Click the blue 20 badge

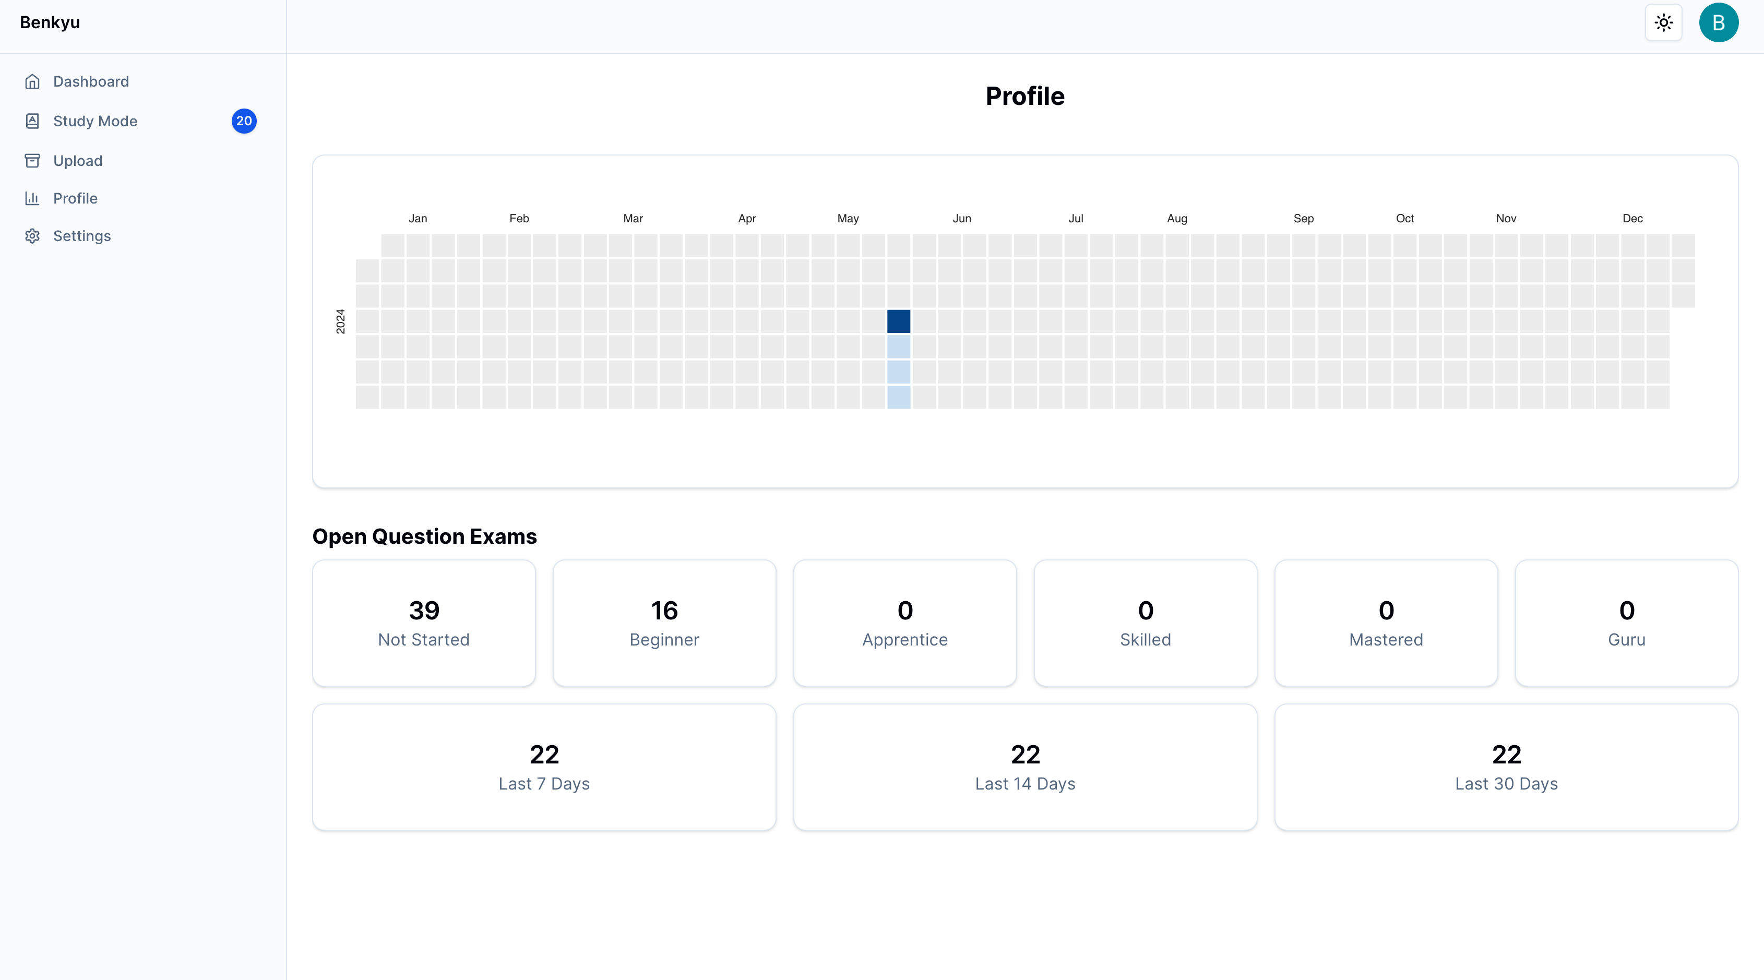[x=244, y=121]
